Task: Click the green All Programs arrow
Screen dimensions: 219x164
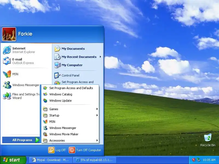Action: 37,140
